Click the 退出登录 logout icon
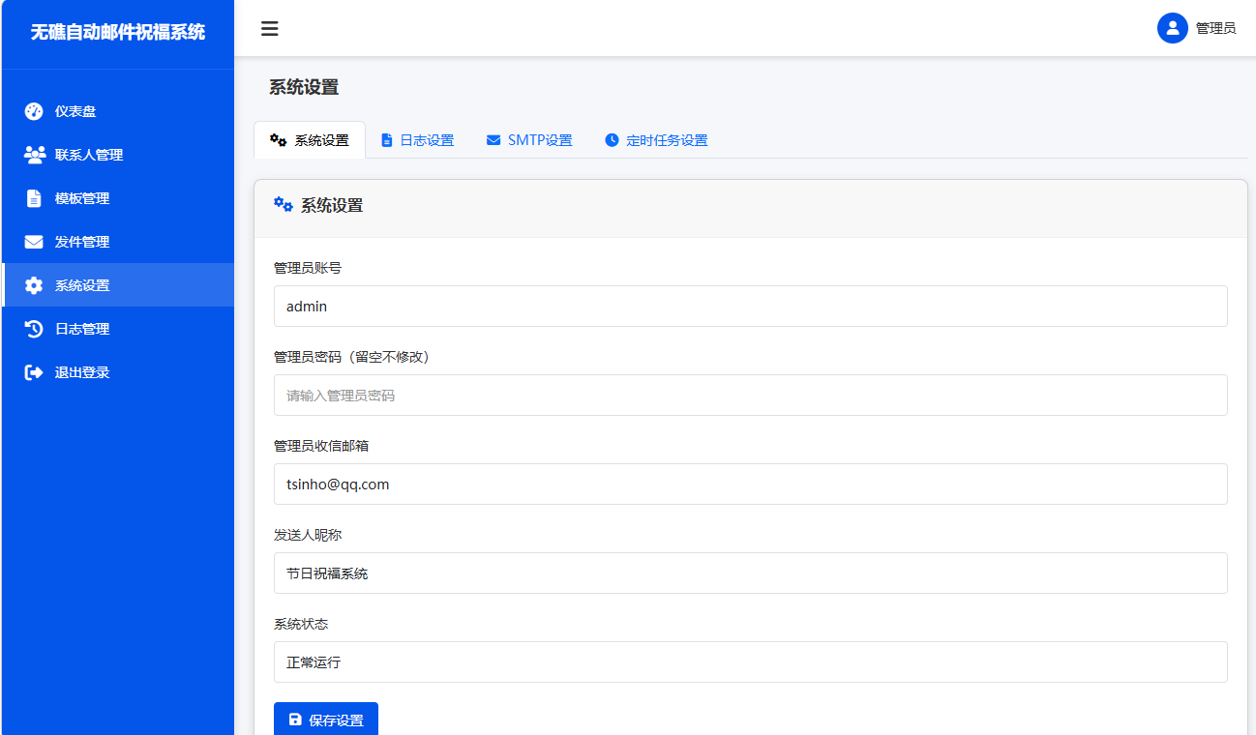This screenshot has width=1256, height=735. (x=32, y=371)
